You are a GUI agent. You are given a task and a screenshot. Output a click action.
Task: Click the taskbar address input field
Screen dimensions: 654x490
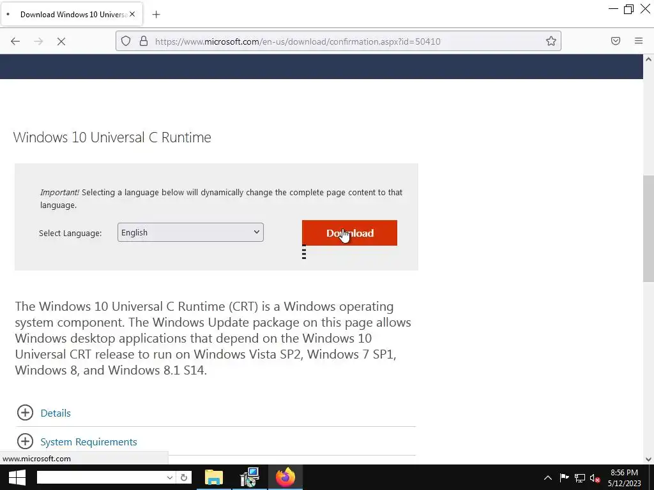100,477
